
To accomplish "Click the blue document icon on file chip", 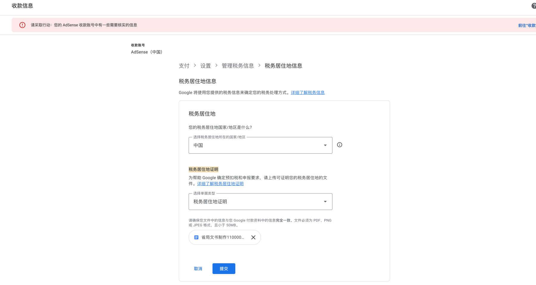I will [x=196, y=237].
